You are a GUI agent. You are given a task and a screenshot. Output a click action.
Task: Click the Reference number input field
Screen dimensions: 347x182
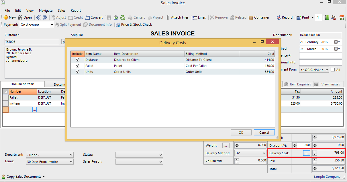[320, 56]
